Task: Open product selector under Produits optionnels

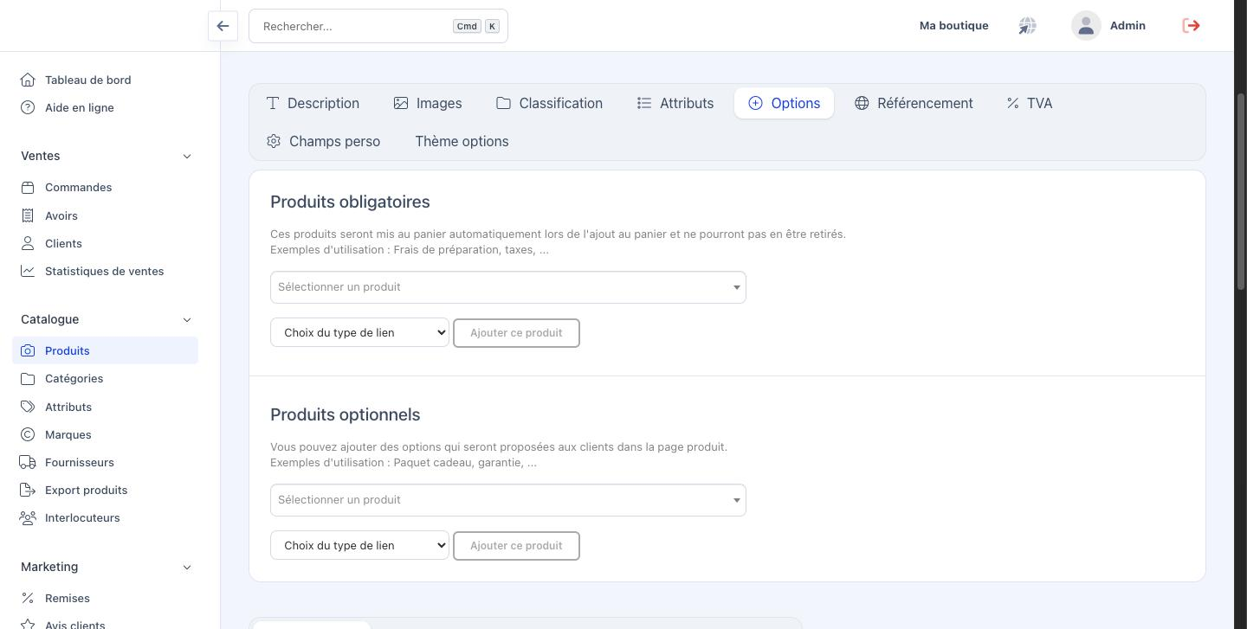Action: [x=508, y=500]
